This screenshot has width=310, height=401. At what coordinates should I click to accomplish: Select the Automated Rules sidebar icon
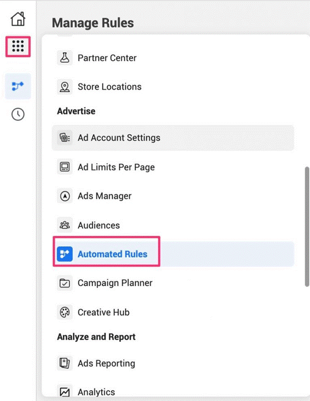pos(18,86)
